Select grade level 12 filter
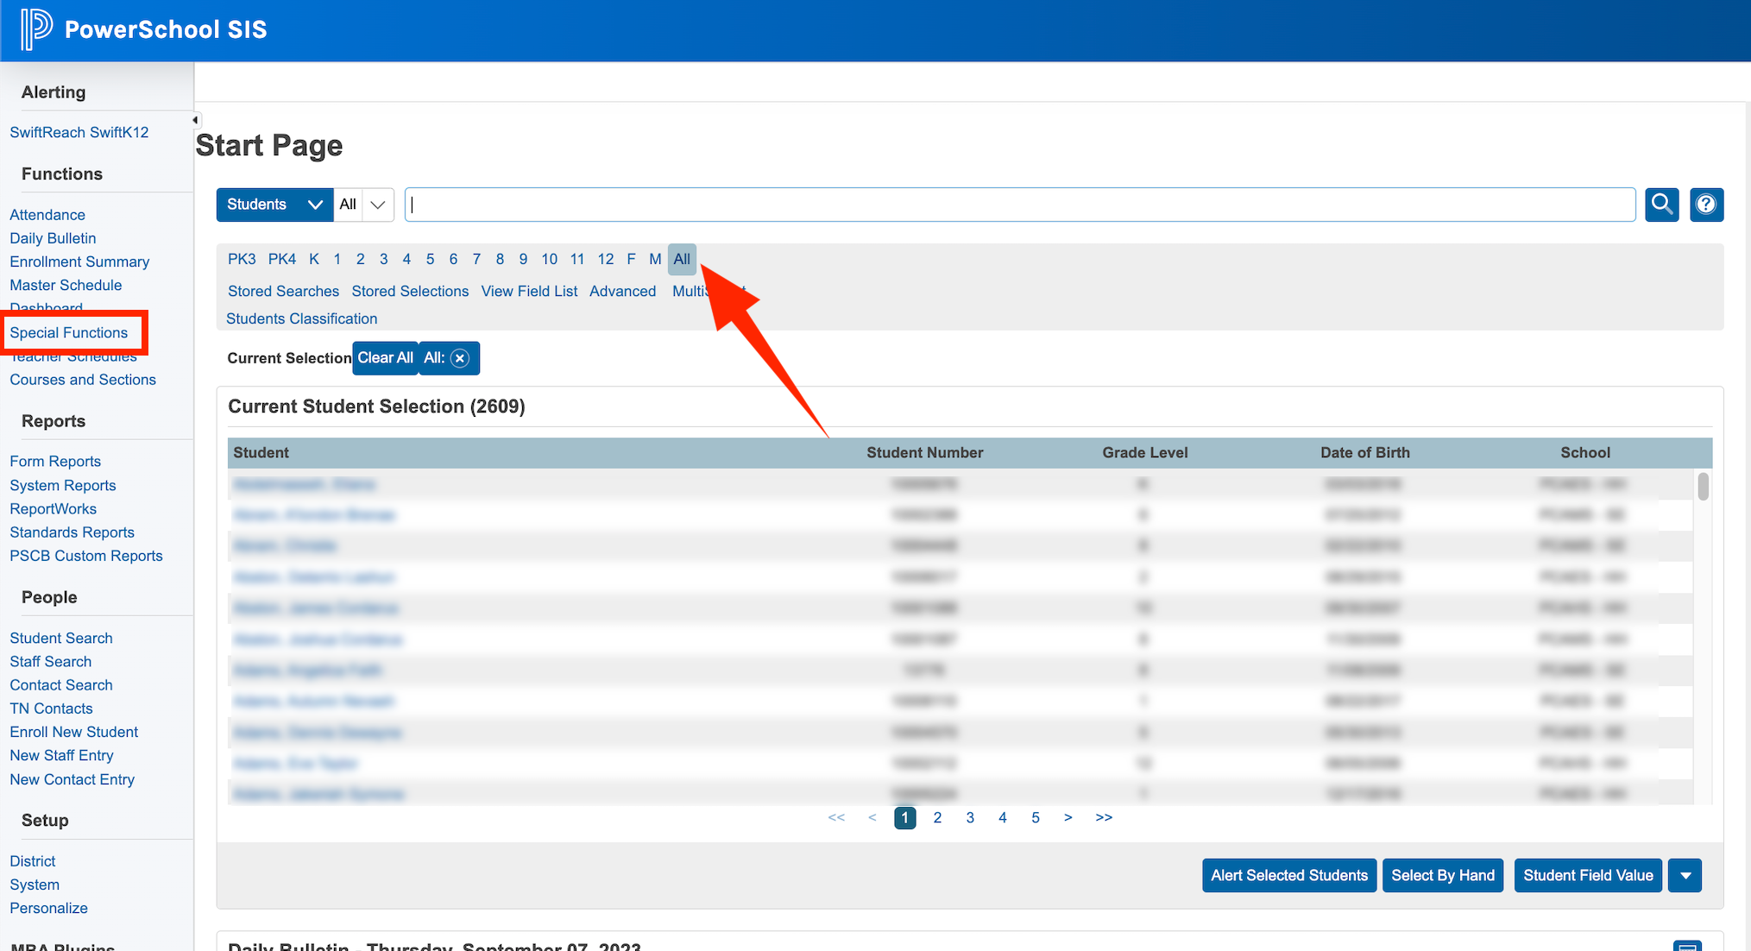 pos(605,259)
